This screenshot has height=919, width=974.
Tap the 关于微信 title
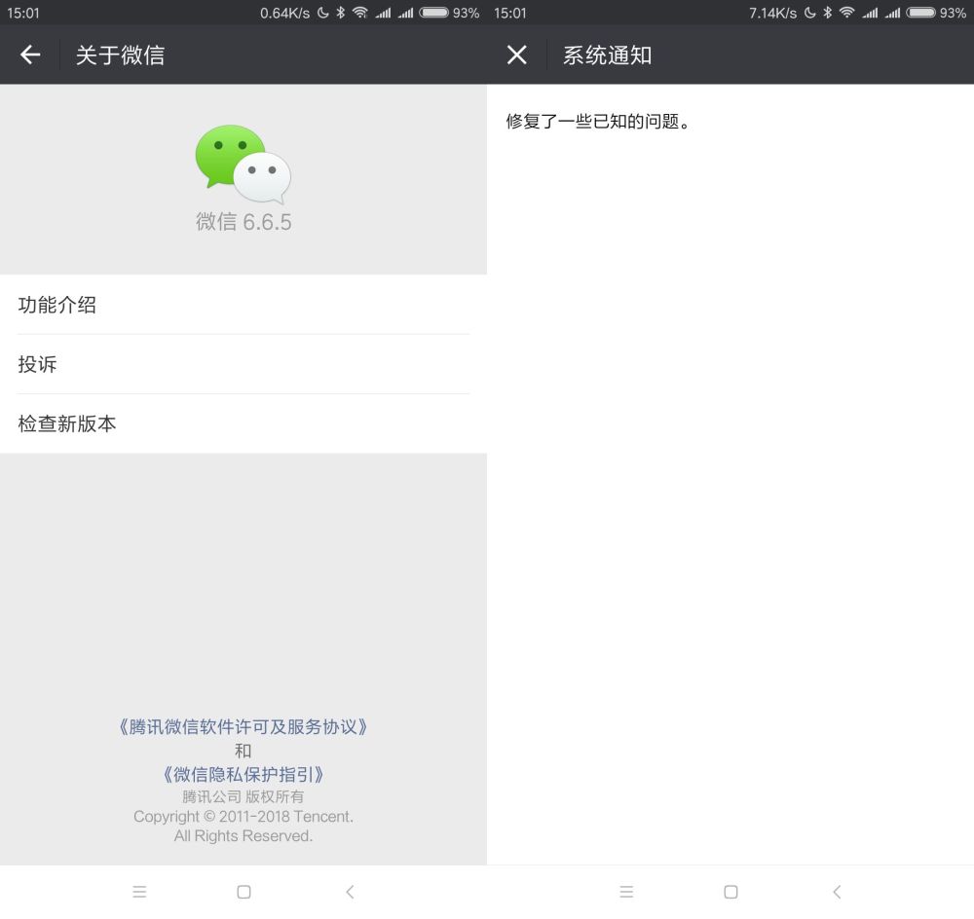coord(121,55)
